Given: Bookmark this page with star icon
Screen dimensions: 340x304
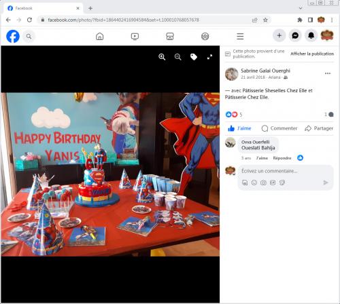Looking at the screenshot, I should 265,20.
